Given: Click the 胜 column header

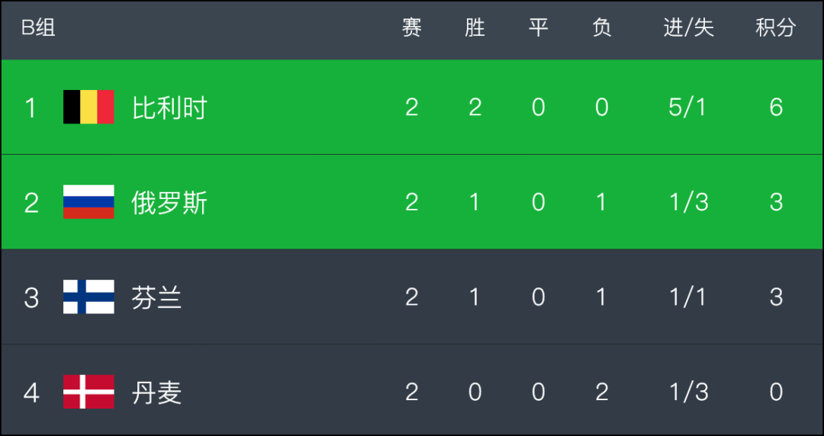Looking at the screenshot, I should point(475,28).
